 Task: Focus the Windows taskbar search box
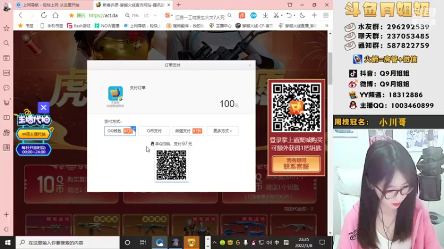click(x=67, y=242)
